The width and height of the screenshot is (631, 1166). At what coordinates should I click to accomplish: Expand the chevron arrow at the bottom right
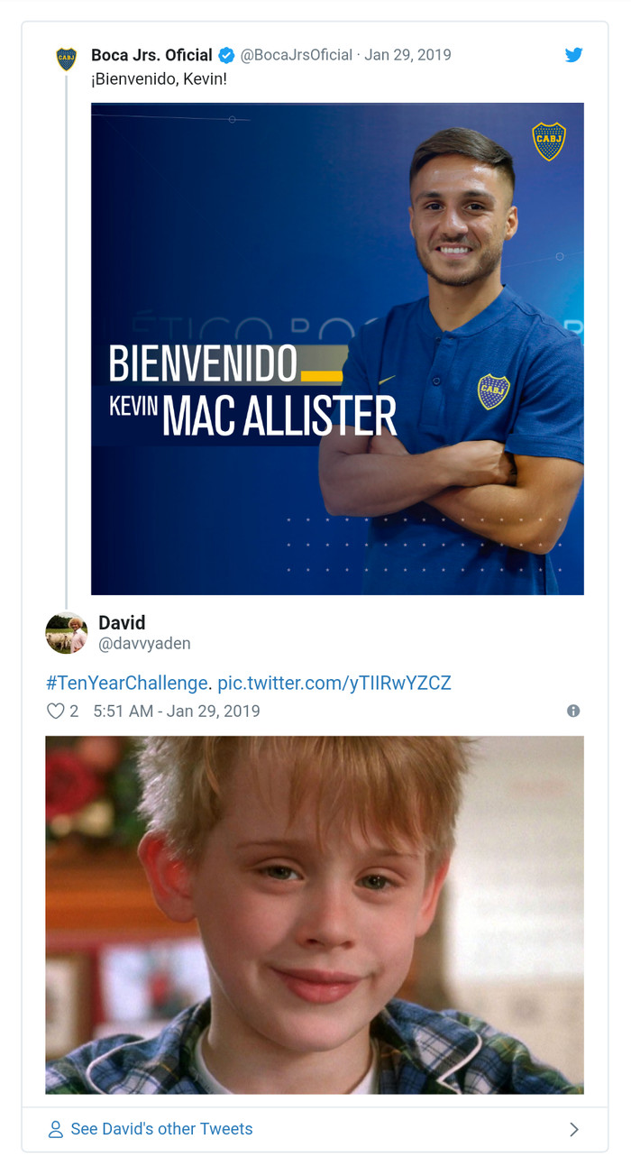tap(574, 1129)
